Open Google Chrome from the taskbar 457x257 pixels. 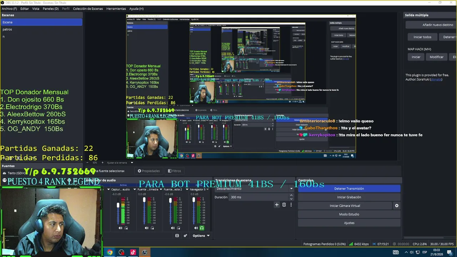[x=110, y=252]
